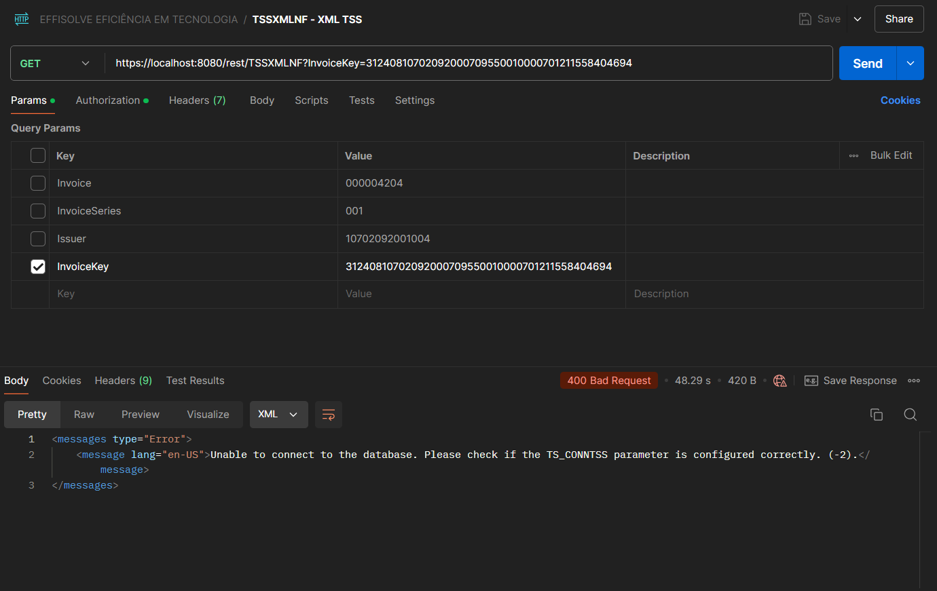Click the Save floppy disk icon
This screenshot has height=591, width=937.
(x=805, y=19)
